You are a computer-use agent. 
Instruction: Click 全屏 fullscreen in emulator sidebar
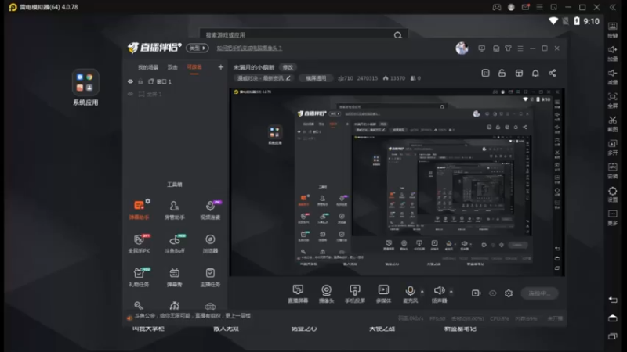613,100
